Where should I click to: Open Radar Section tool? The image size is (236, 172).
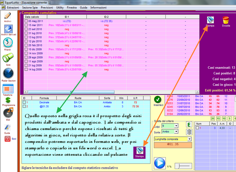(x=8, y=73)
